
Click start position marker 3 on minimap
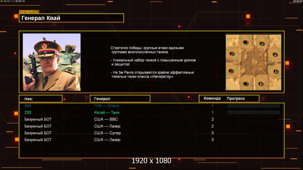262,44
